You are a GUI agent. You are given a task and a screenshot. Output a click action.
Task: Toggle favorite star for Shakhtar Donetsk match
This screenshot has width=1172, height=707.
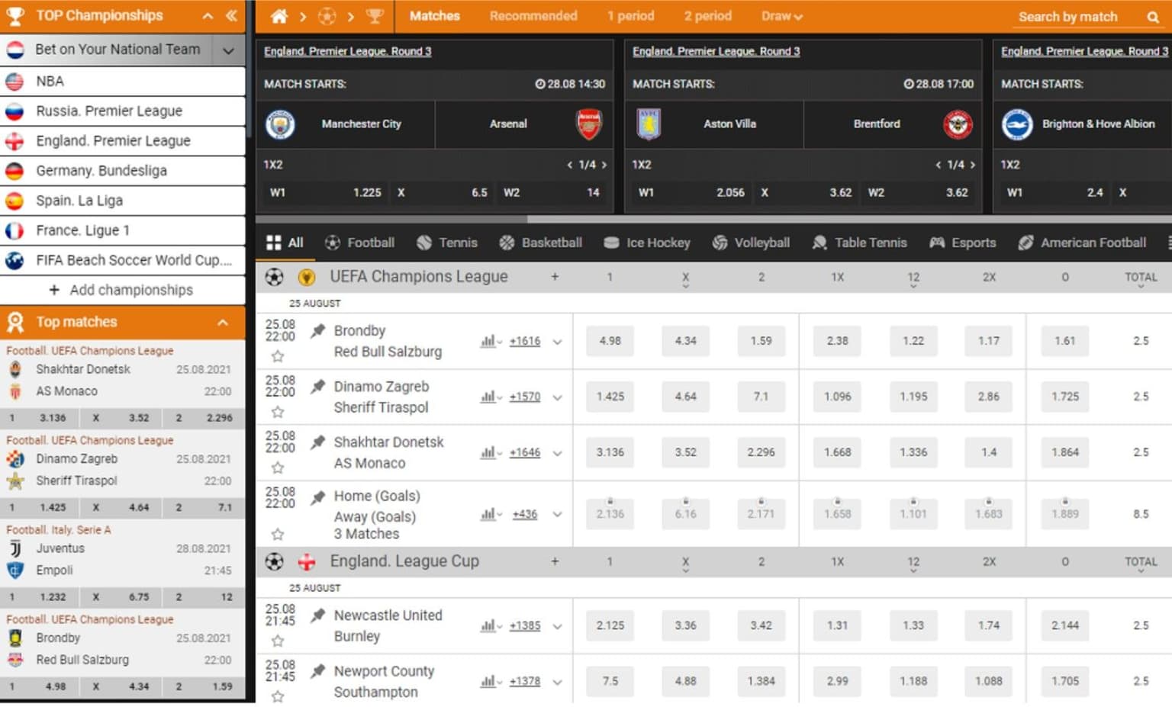tap(278, 468)
